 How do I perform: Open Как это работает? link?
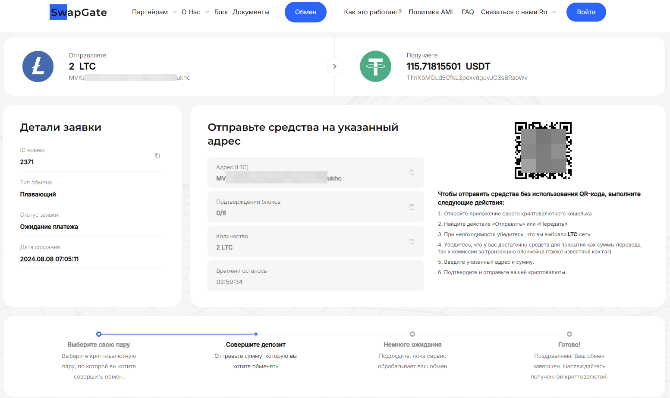373,12
